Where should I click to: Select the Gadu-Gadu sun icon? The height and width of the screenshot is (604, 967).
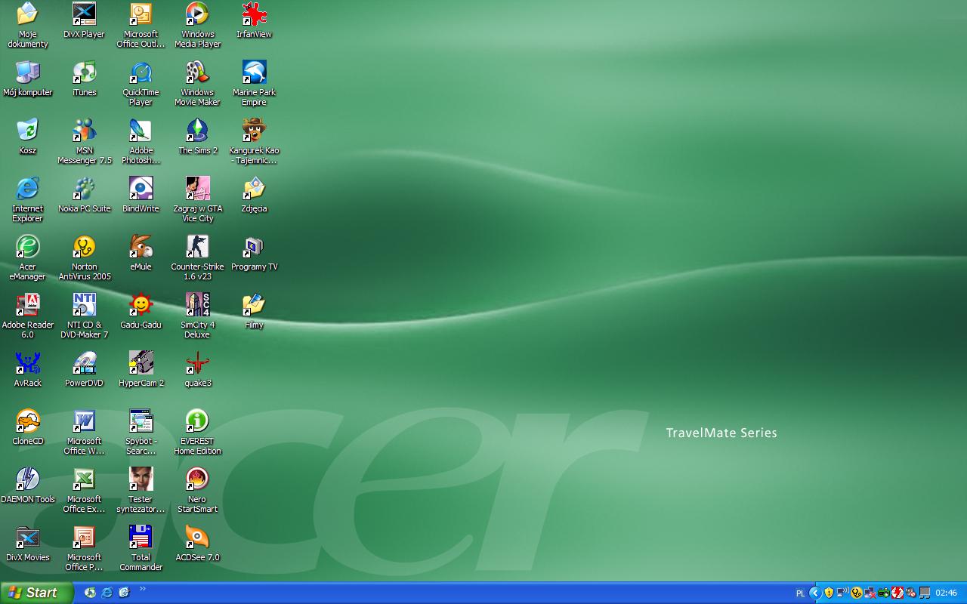tap(141, 306)
